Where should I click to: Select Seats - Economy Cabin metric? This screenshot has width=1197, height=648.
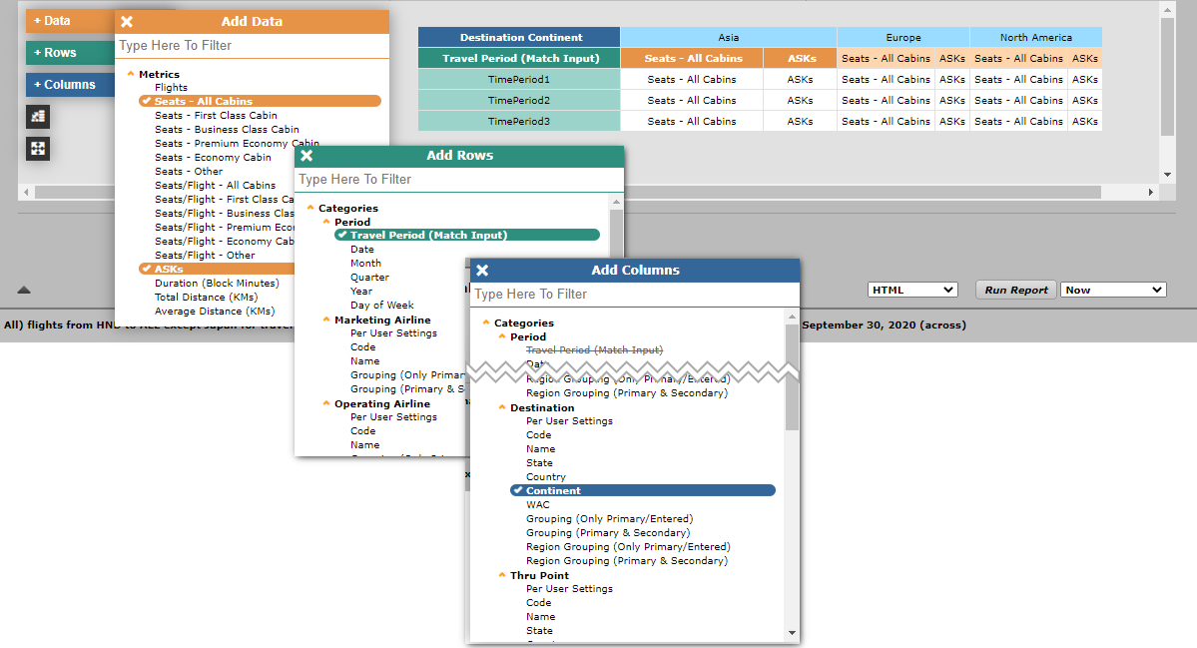point(213,157)
